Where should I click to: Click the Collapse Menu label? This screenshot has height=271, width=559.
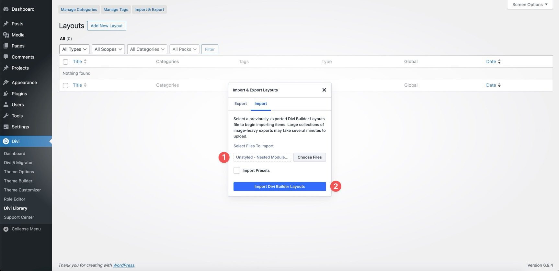click(26, 229)
